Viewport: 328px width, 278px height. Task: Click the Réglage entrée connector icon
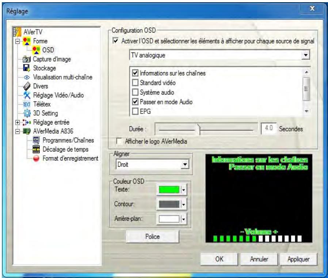[27, 122]
